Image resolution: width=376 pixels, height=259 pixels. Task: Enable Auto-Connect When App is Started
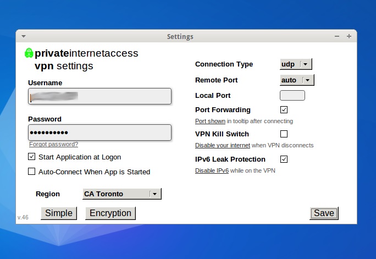[x=32, y=172]
